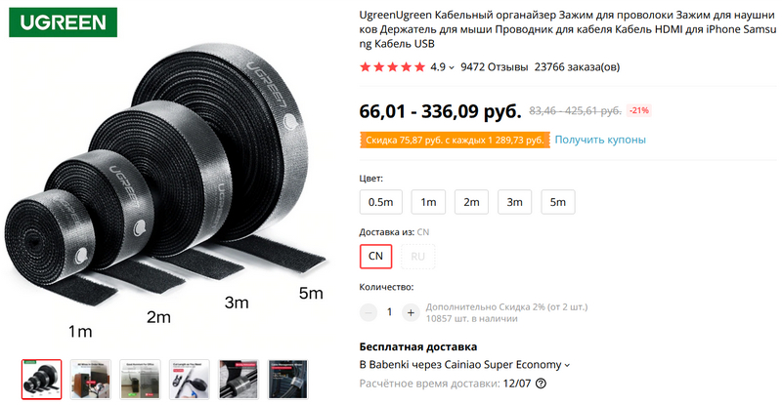Click the five-star rating icons
This screenshot has height=405, width=782.
[393, 67]
